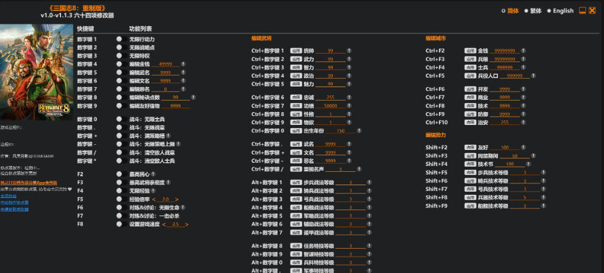The image size is (604, 273).
Task: Apply the 武力 value
Action: (296, 59)
